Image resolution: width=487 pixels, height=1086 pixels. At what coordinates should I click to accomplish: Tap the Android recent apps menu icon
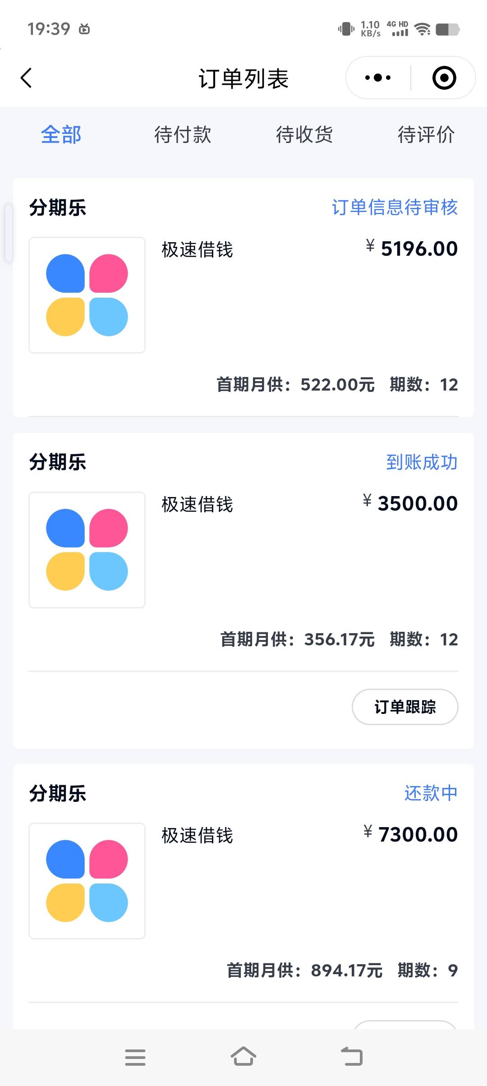pos(135,1057)
